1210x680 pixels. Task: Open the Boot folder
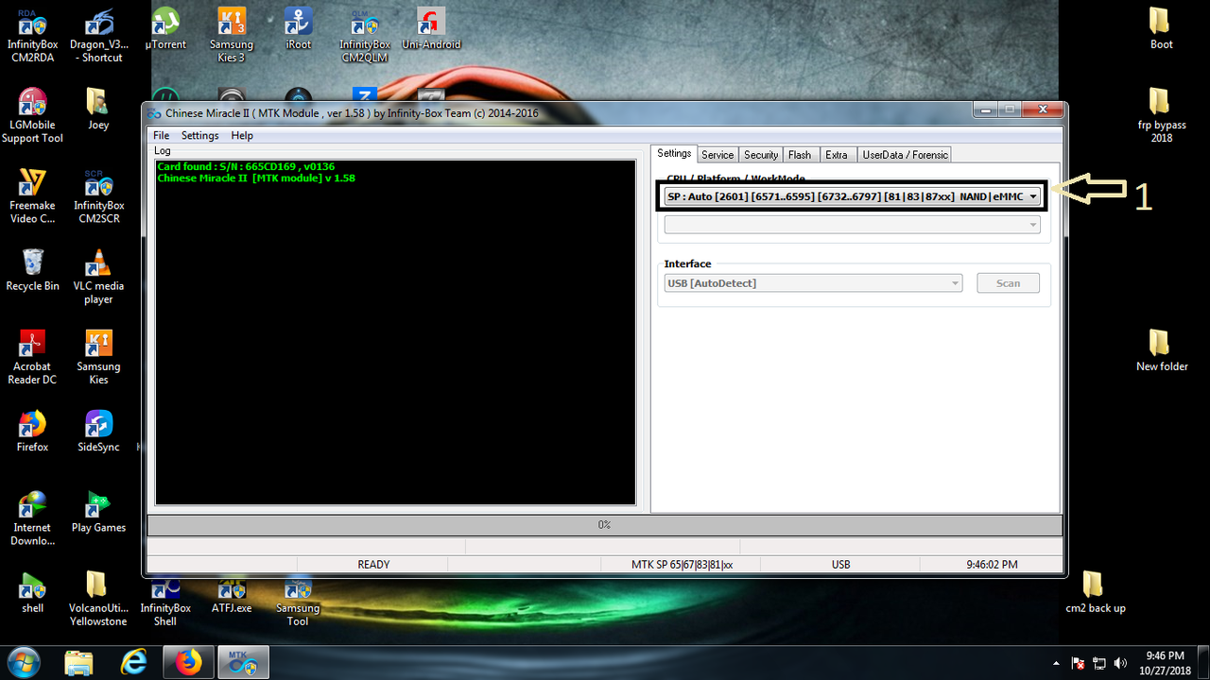click(x=1161, y=28)
